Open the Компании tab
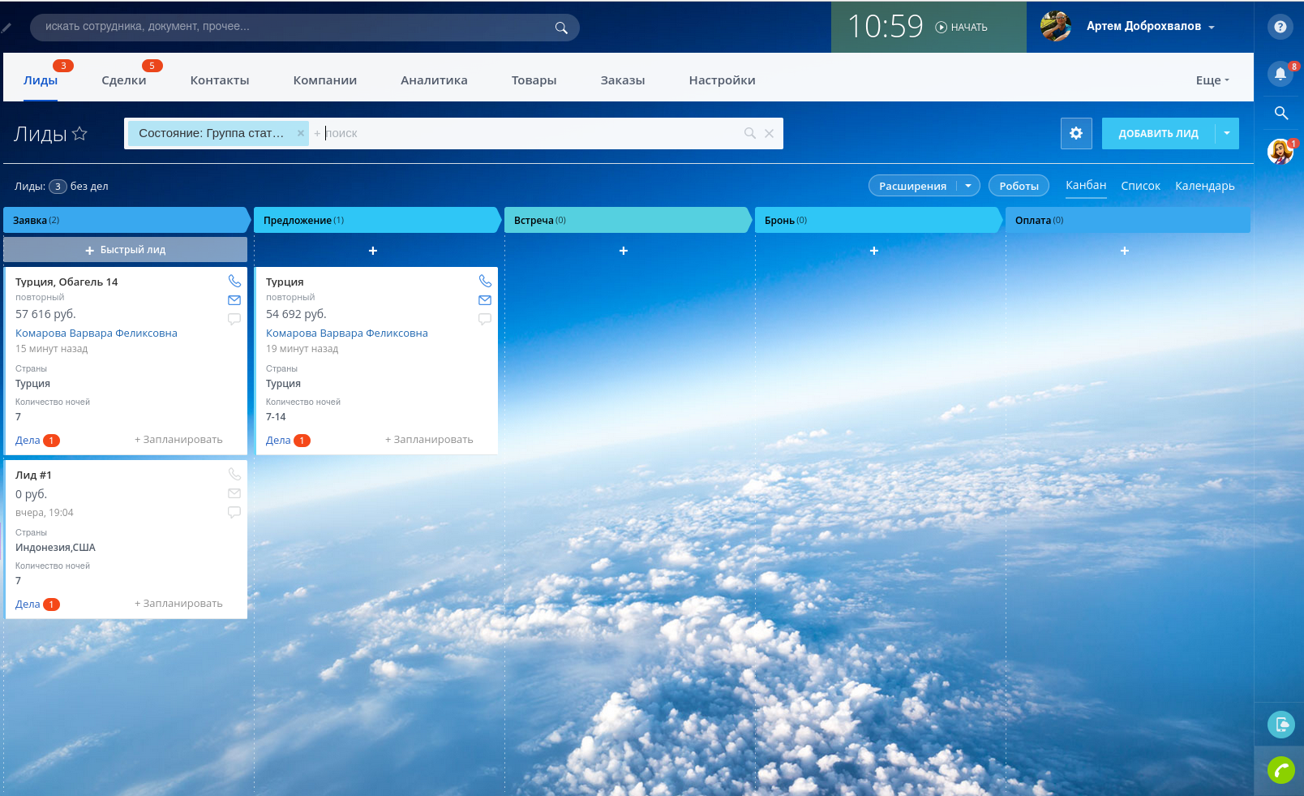Viewport: 1304px width, 796px height. click(325, 80)
